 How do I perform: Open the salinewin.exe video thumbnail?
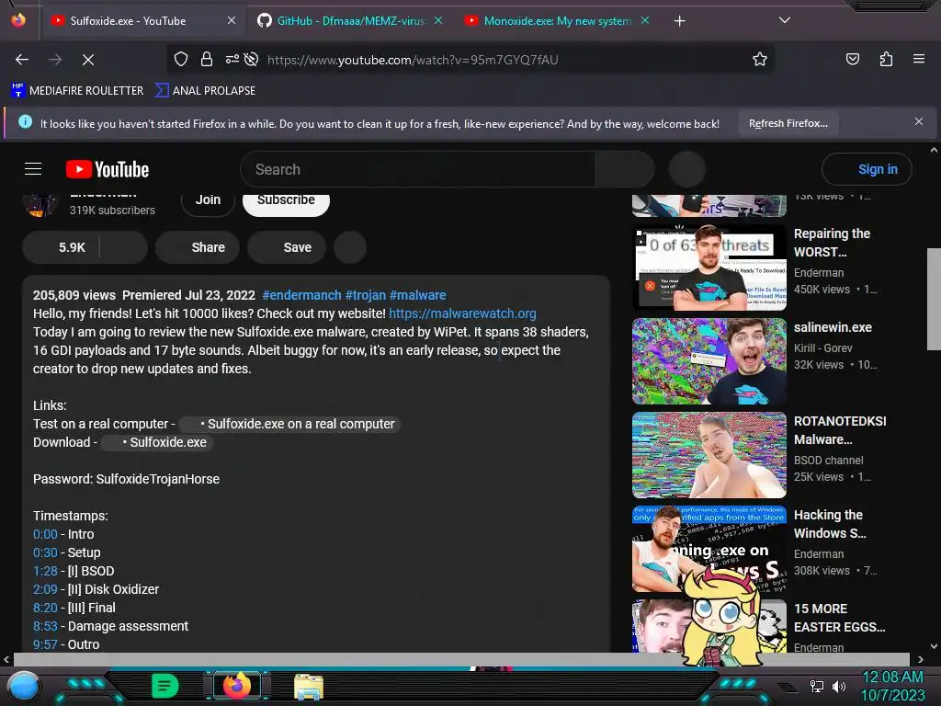[709, 361]
